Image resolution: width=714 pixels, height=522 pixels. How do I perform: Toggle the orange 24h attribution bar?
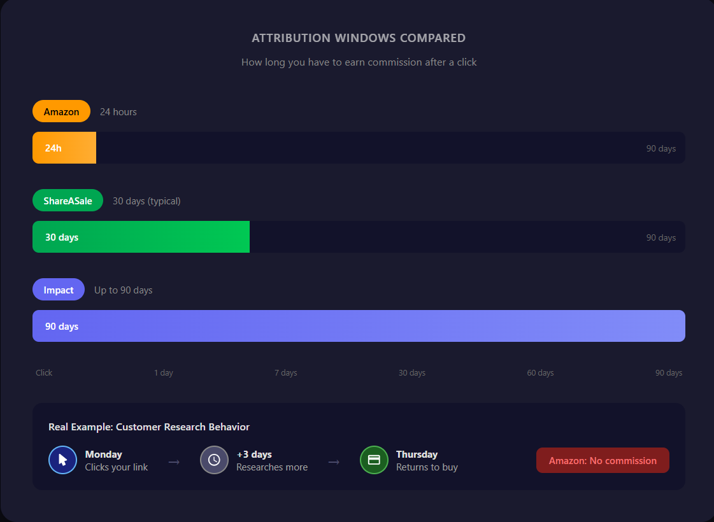click(x=64, y=147)
